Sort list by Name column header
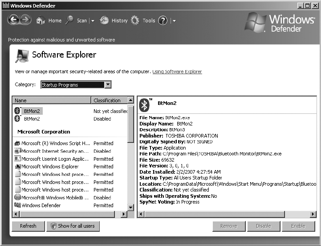Screen dimensions: 321x246 tap(52, 100)
